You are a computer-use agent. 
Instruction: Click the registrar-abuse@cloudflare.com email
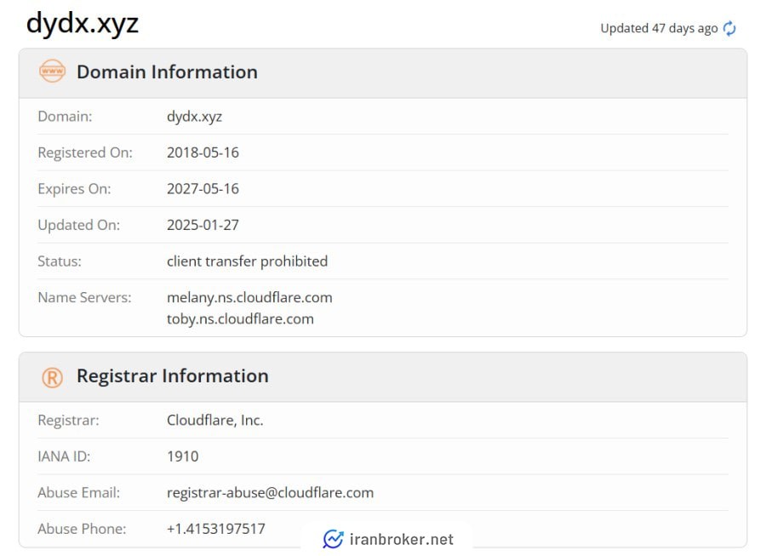click(270, 492)
